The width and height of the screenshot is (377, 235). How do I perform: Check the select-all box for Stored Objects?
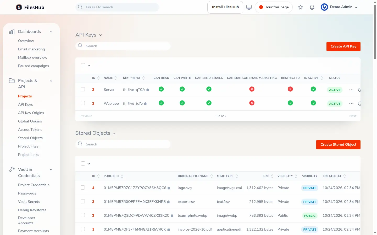83,163
